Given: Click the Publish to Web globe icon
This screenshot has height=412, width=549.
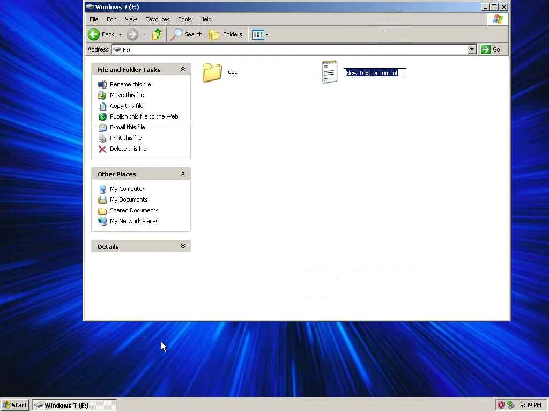Looking at the screenshot, I should pyautogui.click(x=102, y=116).
